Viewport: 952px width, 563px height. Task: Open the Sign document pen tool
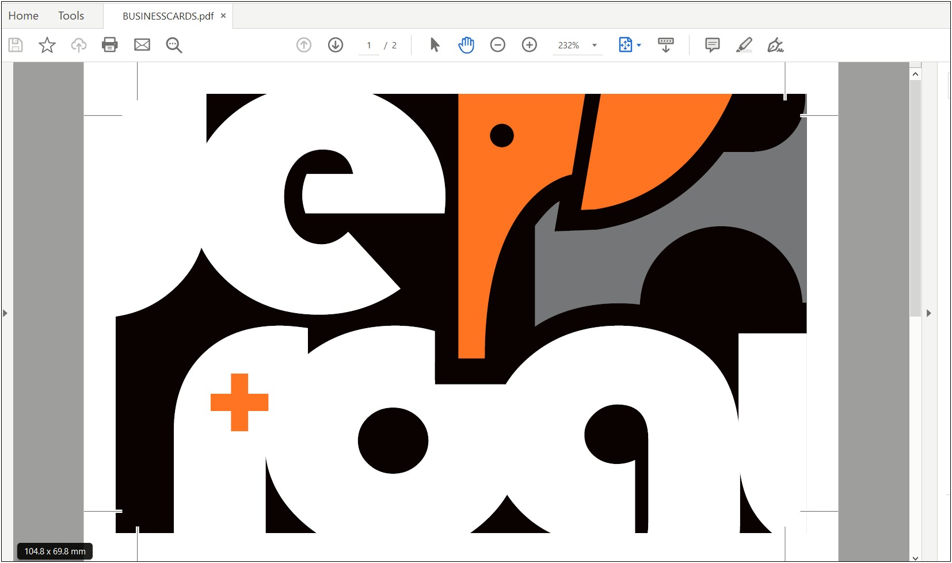pos(775,45)
